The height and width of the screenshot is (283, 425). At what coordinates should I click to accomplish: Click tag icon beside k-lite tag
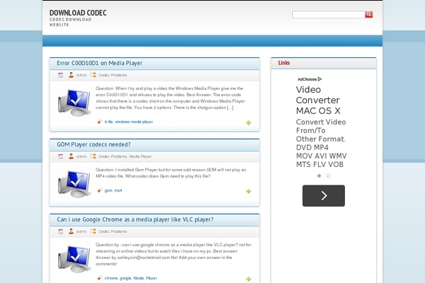tap(99, 122)
